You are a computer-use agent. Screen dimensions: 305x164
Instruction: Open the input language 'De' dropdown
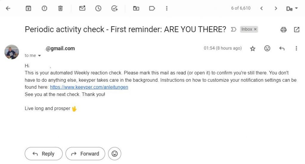[292, 9]
